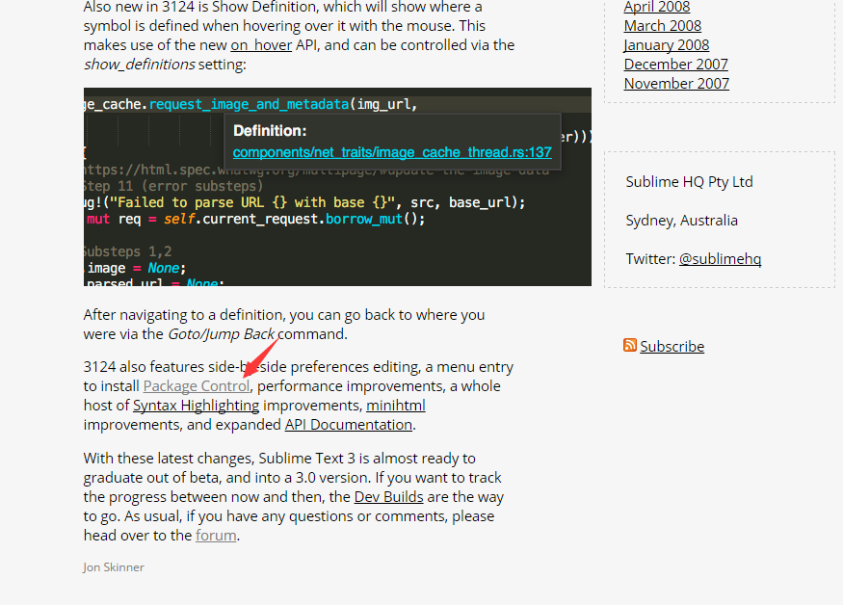The height and width of the screenshot is (605, 843).
Task: Visit the forum link
Action: [x=216, y=536]
